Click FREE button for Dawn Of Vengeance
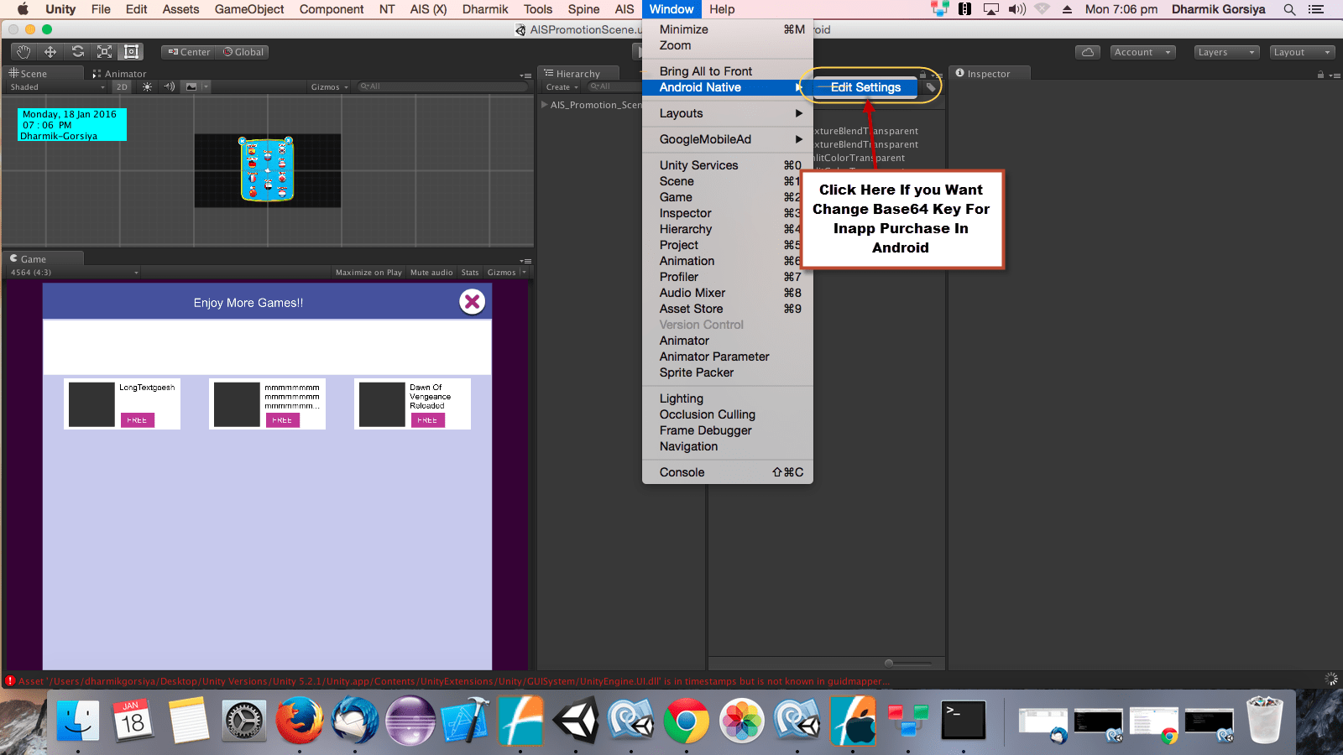This screenshot has width=1343, height=755. pyautogui.click(x=427, y=419)
